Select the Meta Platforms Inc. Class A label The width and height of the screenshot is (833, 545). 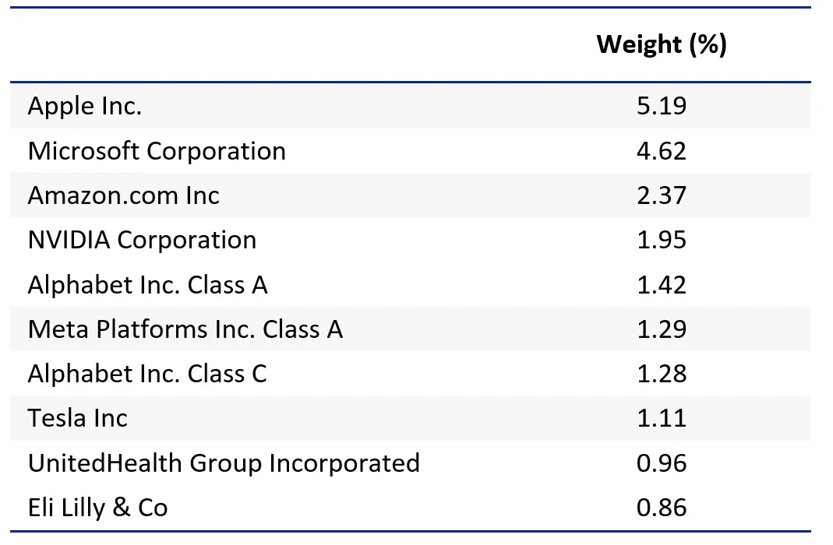(x=185, y=329)
